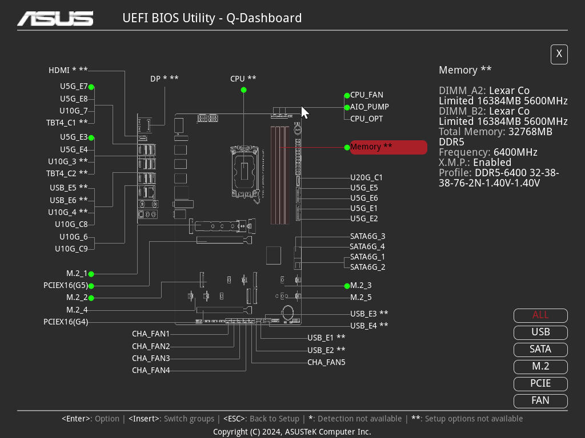Click the CPU socket on motherboard diagram
The height and width of the screenshot is (438, 585).
(x=245, y=172)
